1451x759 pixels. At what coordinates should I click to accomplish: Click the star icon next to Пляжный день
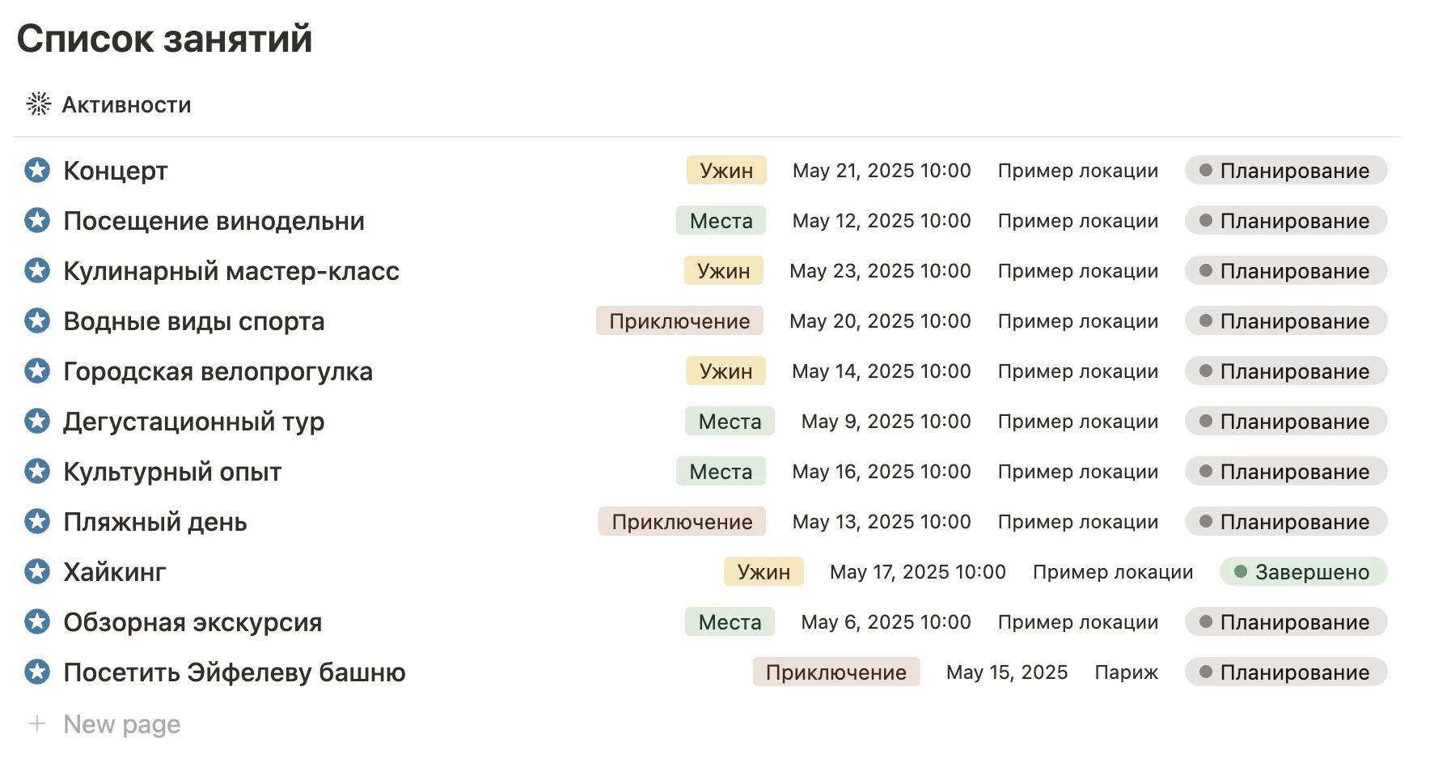(37, 521)
